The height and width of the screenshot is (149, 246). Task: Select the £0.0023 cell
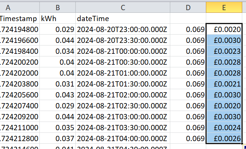(224, 51)
